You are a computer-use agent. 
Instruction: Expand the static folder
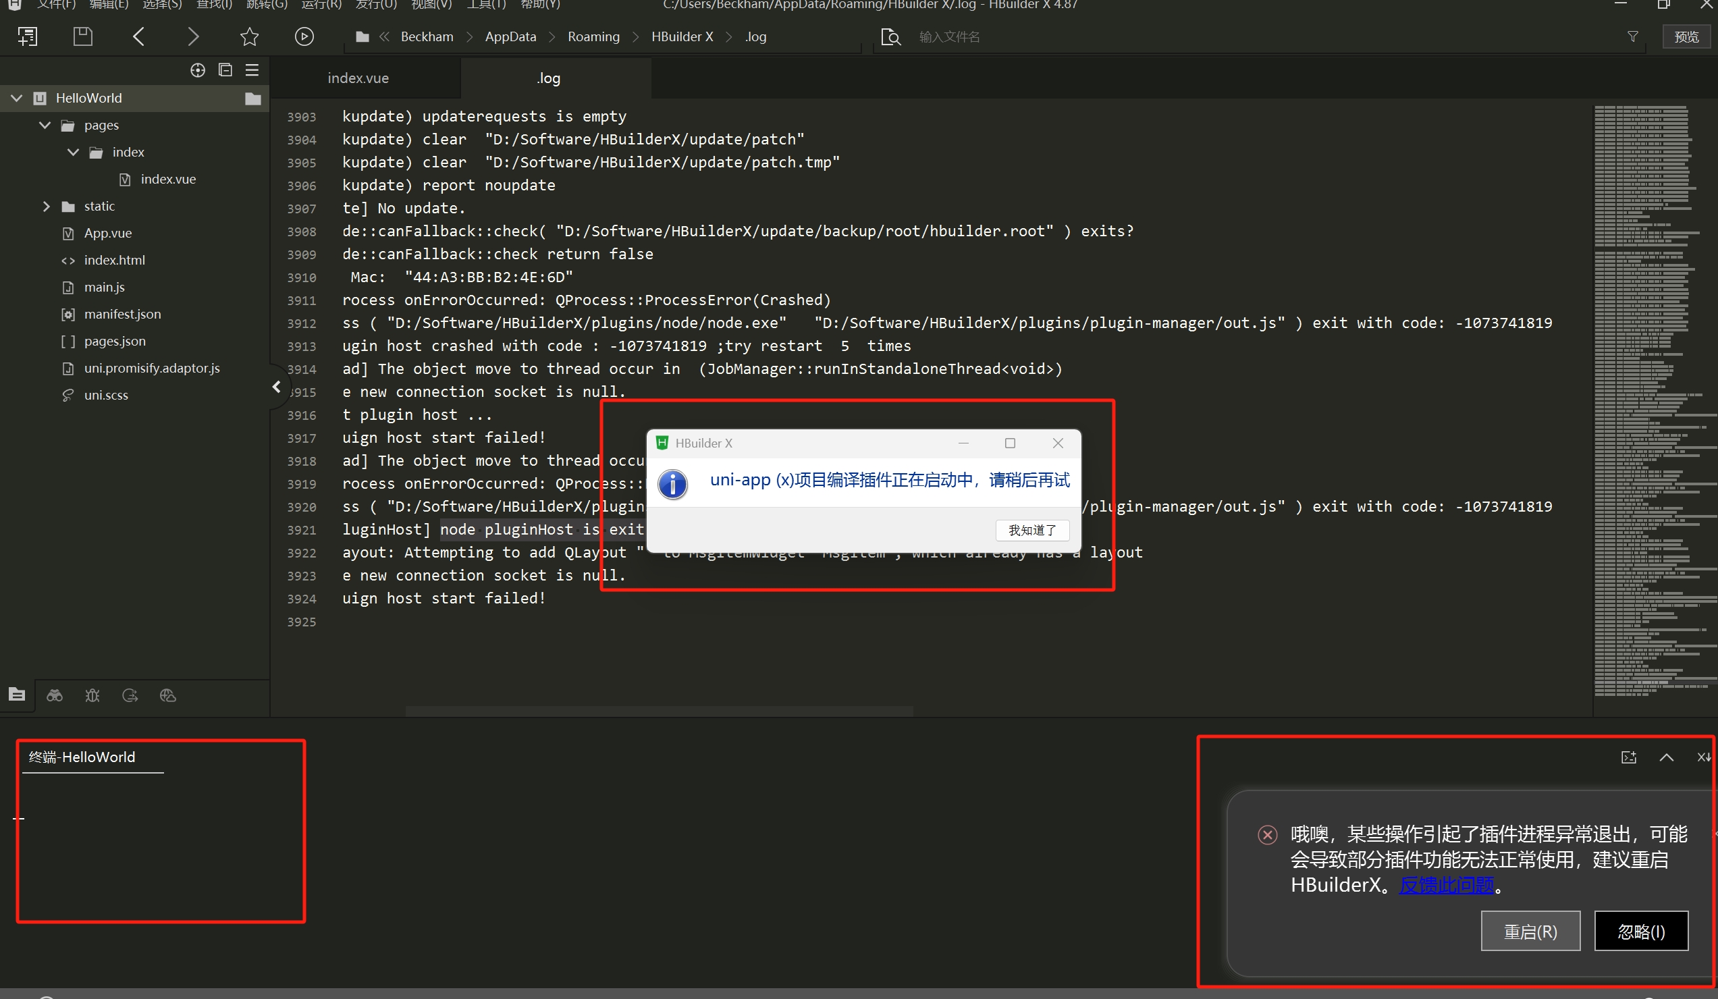47,206
